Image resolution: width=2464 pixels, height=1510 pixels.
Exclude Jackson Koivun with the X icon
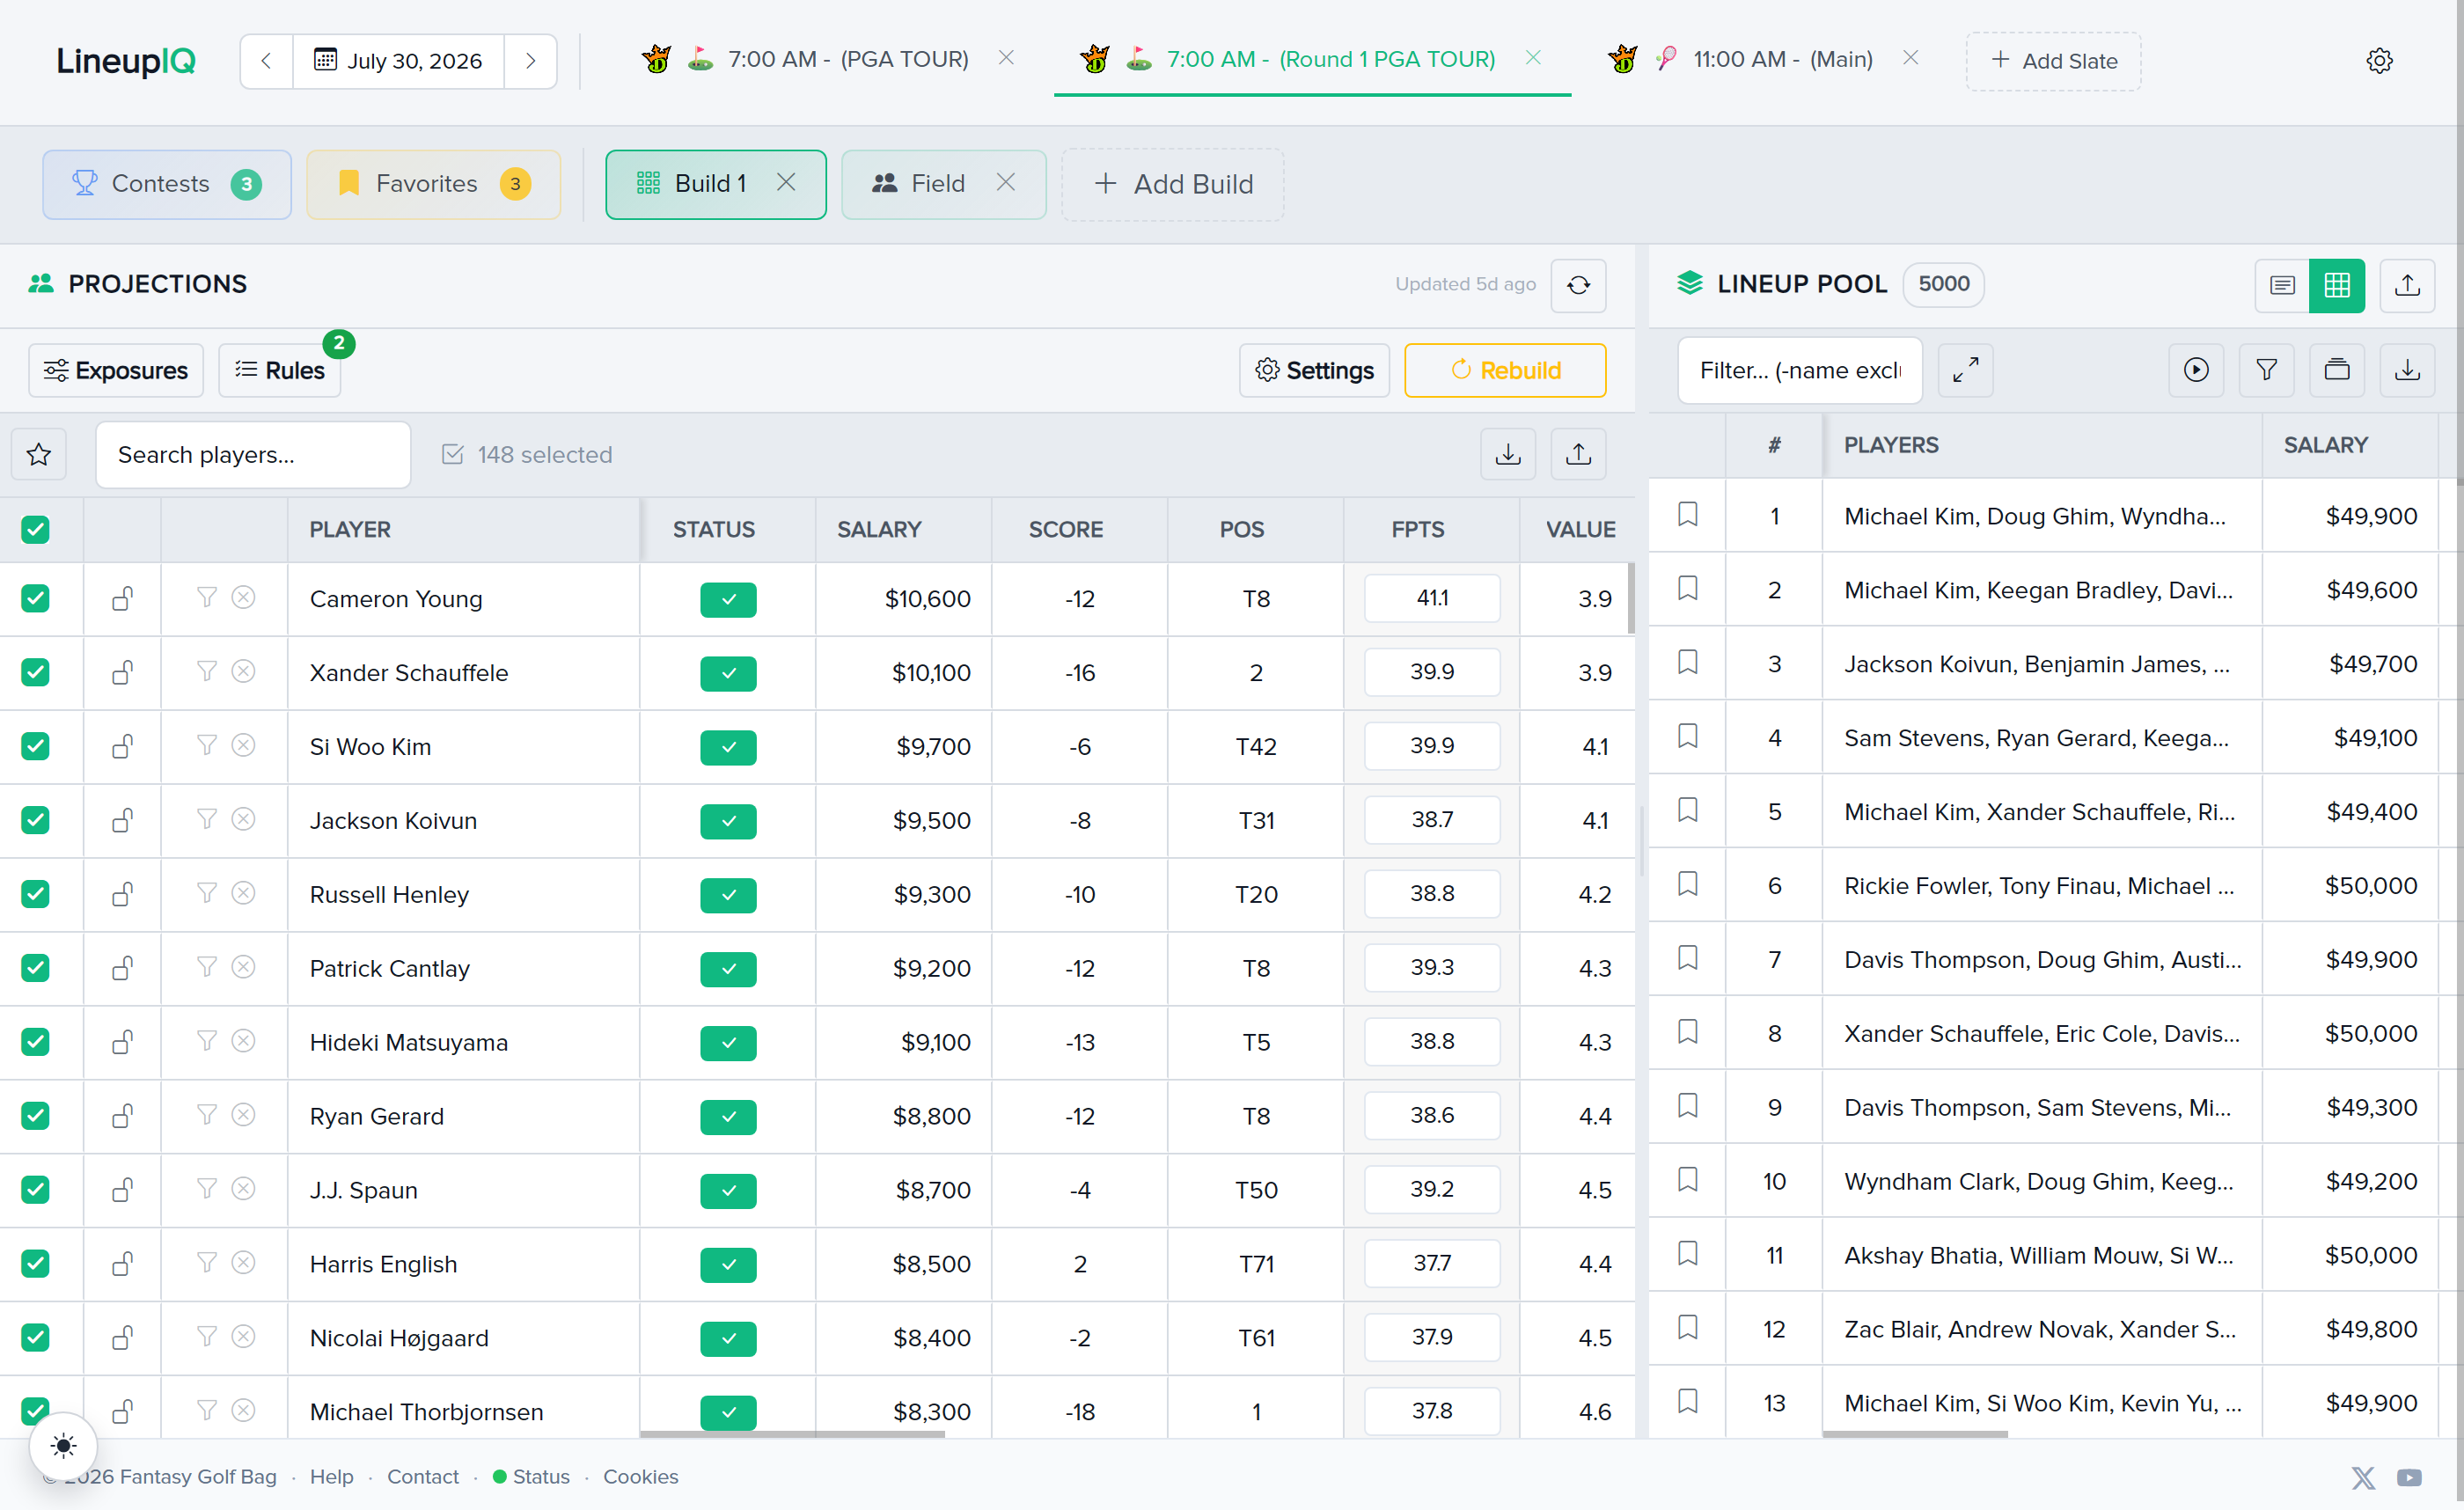coord(243,819)
